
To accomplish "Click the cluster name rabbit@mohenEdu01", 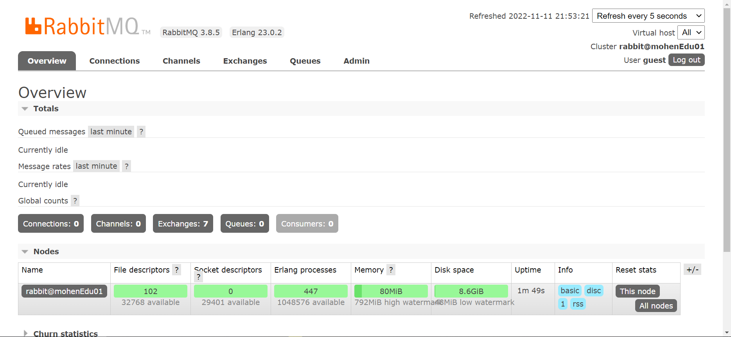I will pos(662,46).
